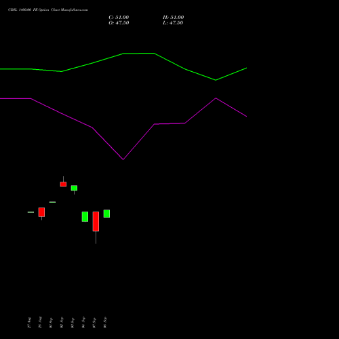Click the '07 Sep' date label

pyautogui.click(x=94, y=323)
